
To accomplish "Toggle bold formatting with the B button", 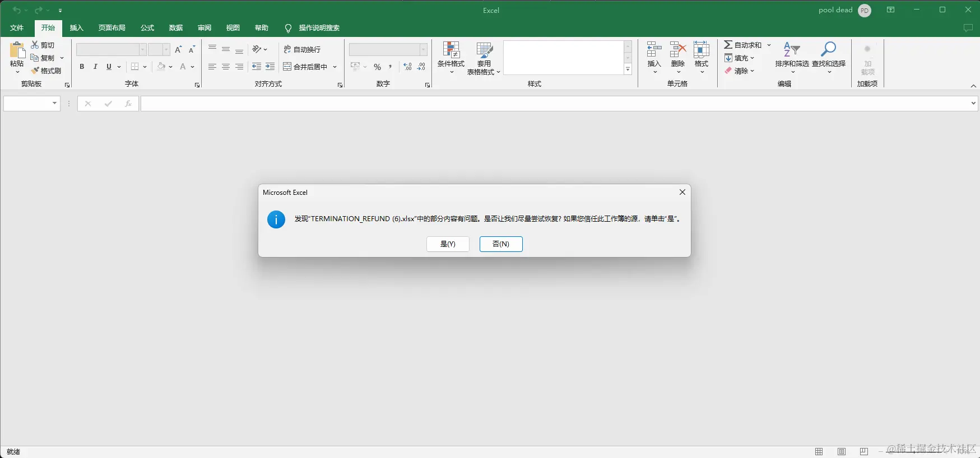I will 82,67.
